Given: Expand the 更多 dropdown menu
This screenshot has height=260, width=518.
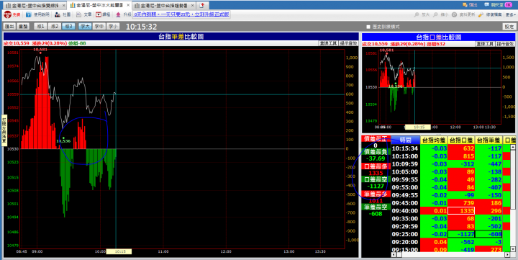Looking at the screenshot, I should (x=511, y=14).
